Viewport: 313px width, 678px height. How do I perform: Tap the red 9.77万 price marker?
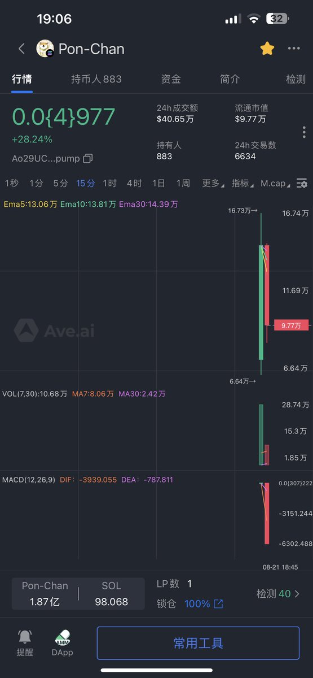(x=292, y=325)
